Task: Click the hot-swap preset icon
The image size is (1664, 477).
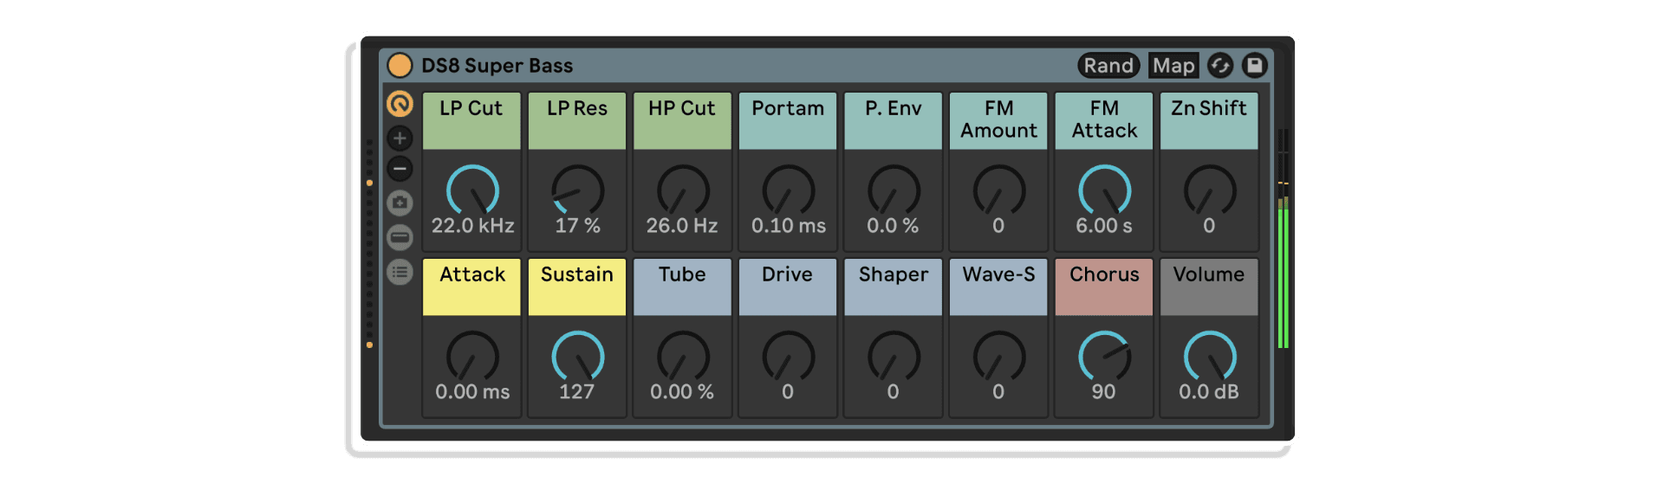Action: click(1220, 66)
